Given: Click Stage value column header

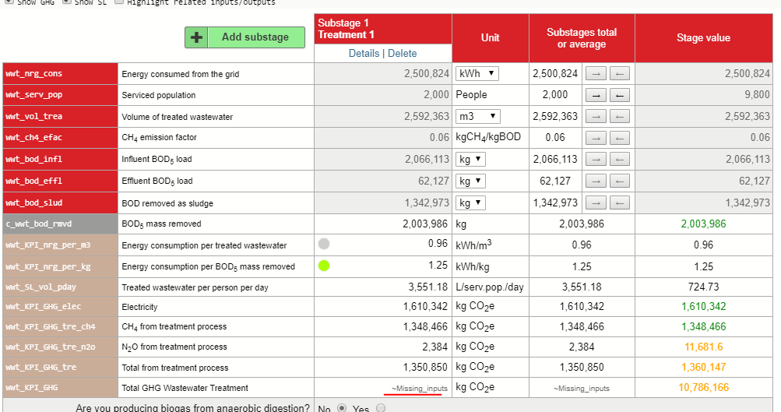Looking at the screenshot, I should 703,38.
